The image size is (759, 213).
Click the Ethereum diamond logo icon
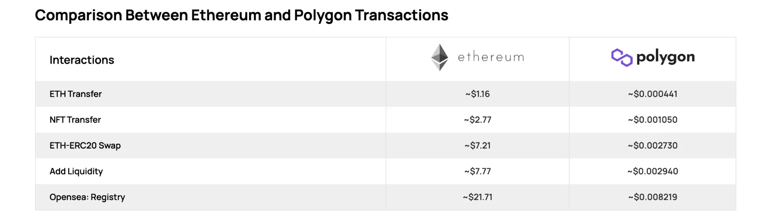(x=440, y=57)
